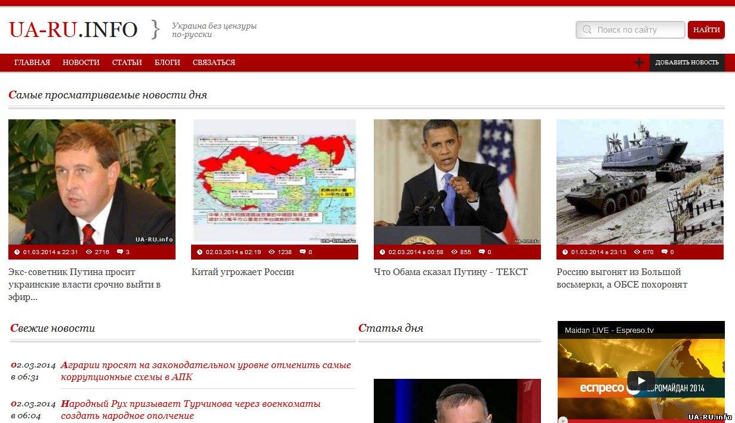The image size is (735, 423).
Task: Click the clock icon under the Obama photo
Action: (x=382, y=252)
